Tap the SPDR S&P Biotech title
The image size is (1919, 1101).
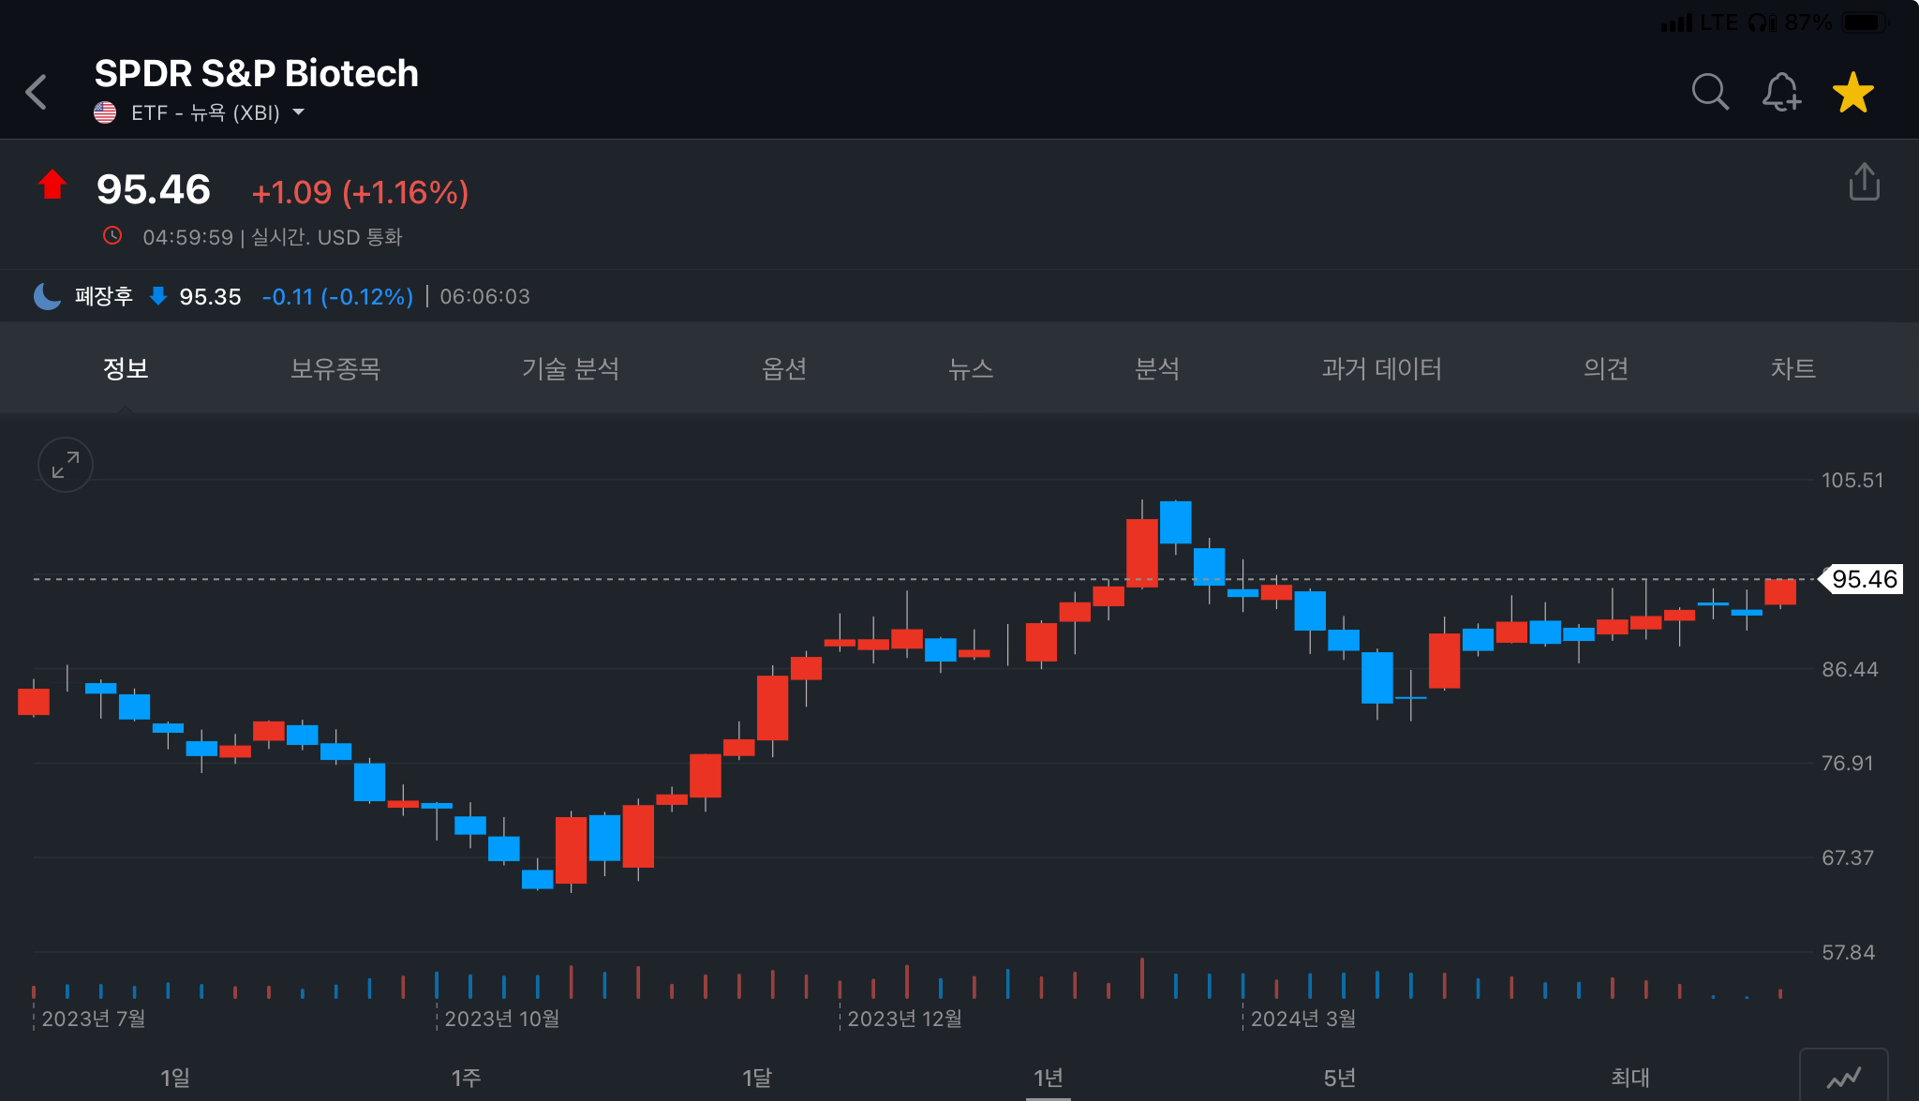tap(257, 73)
